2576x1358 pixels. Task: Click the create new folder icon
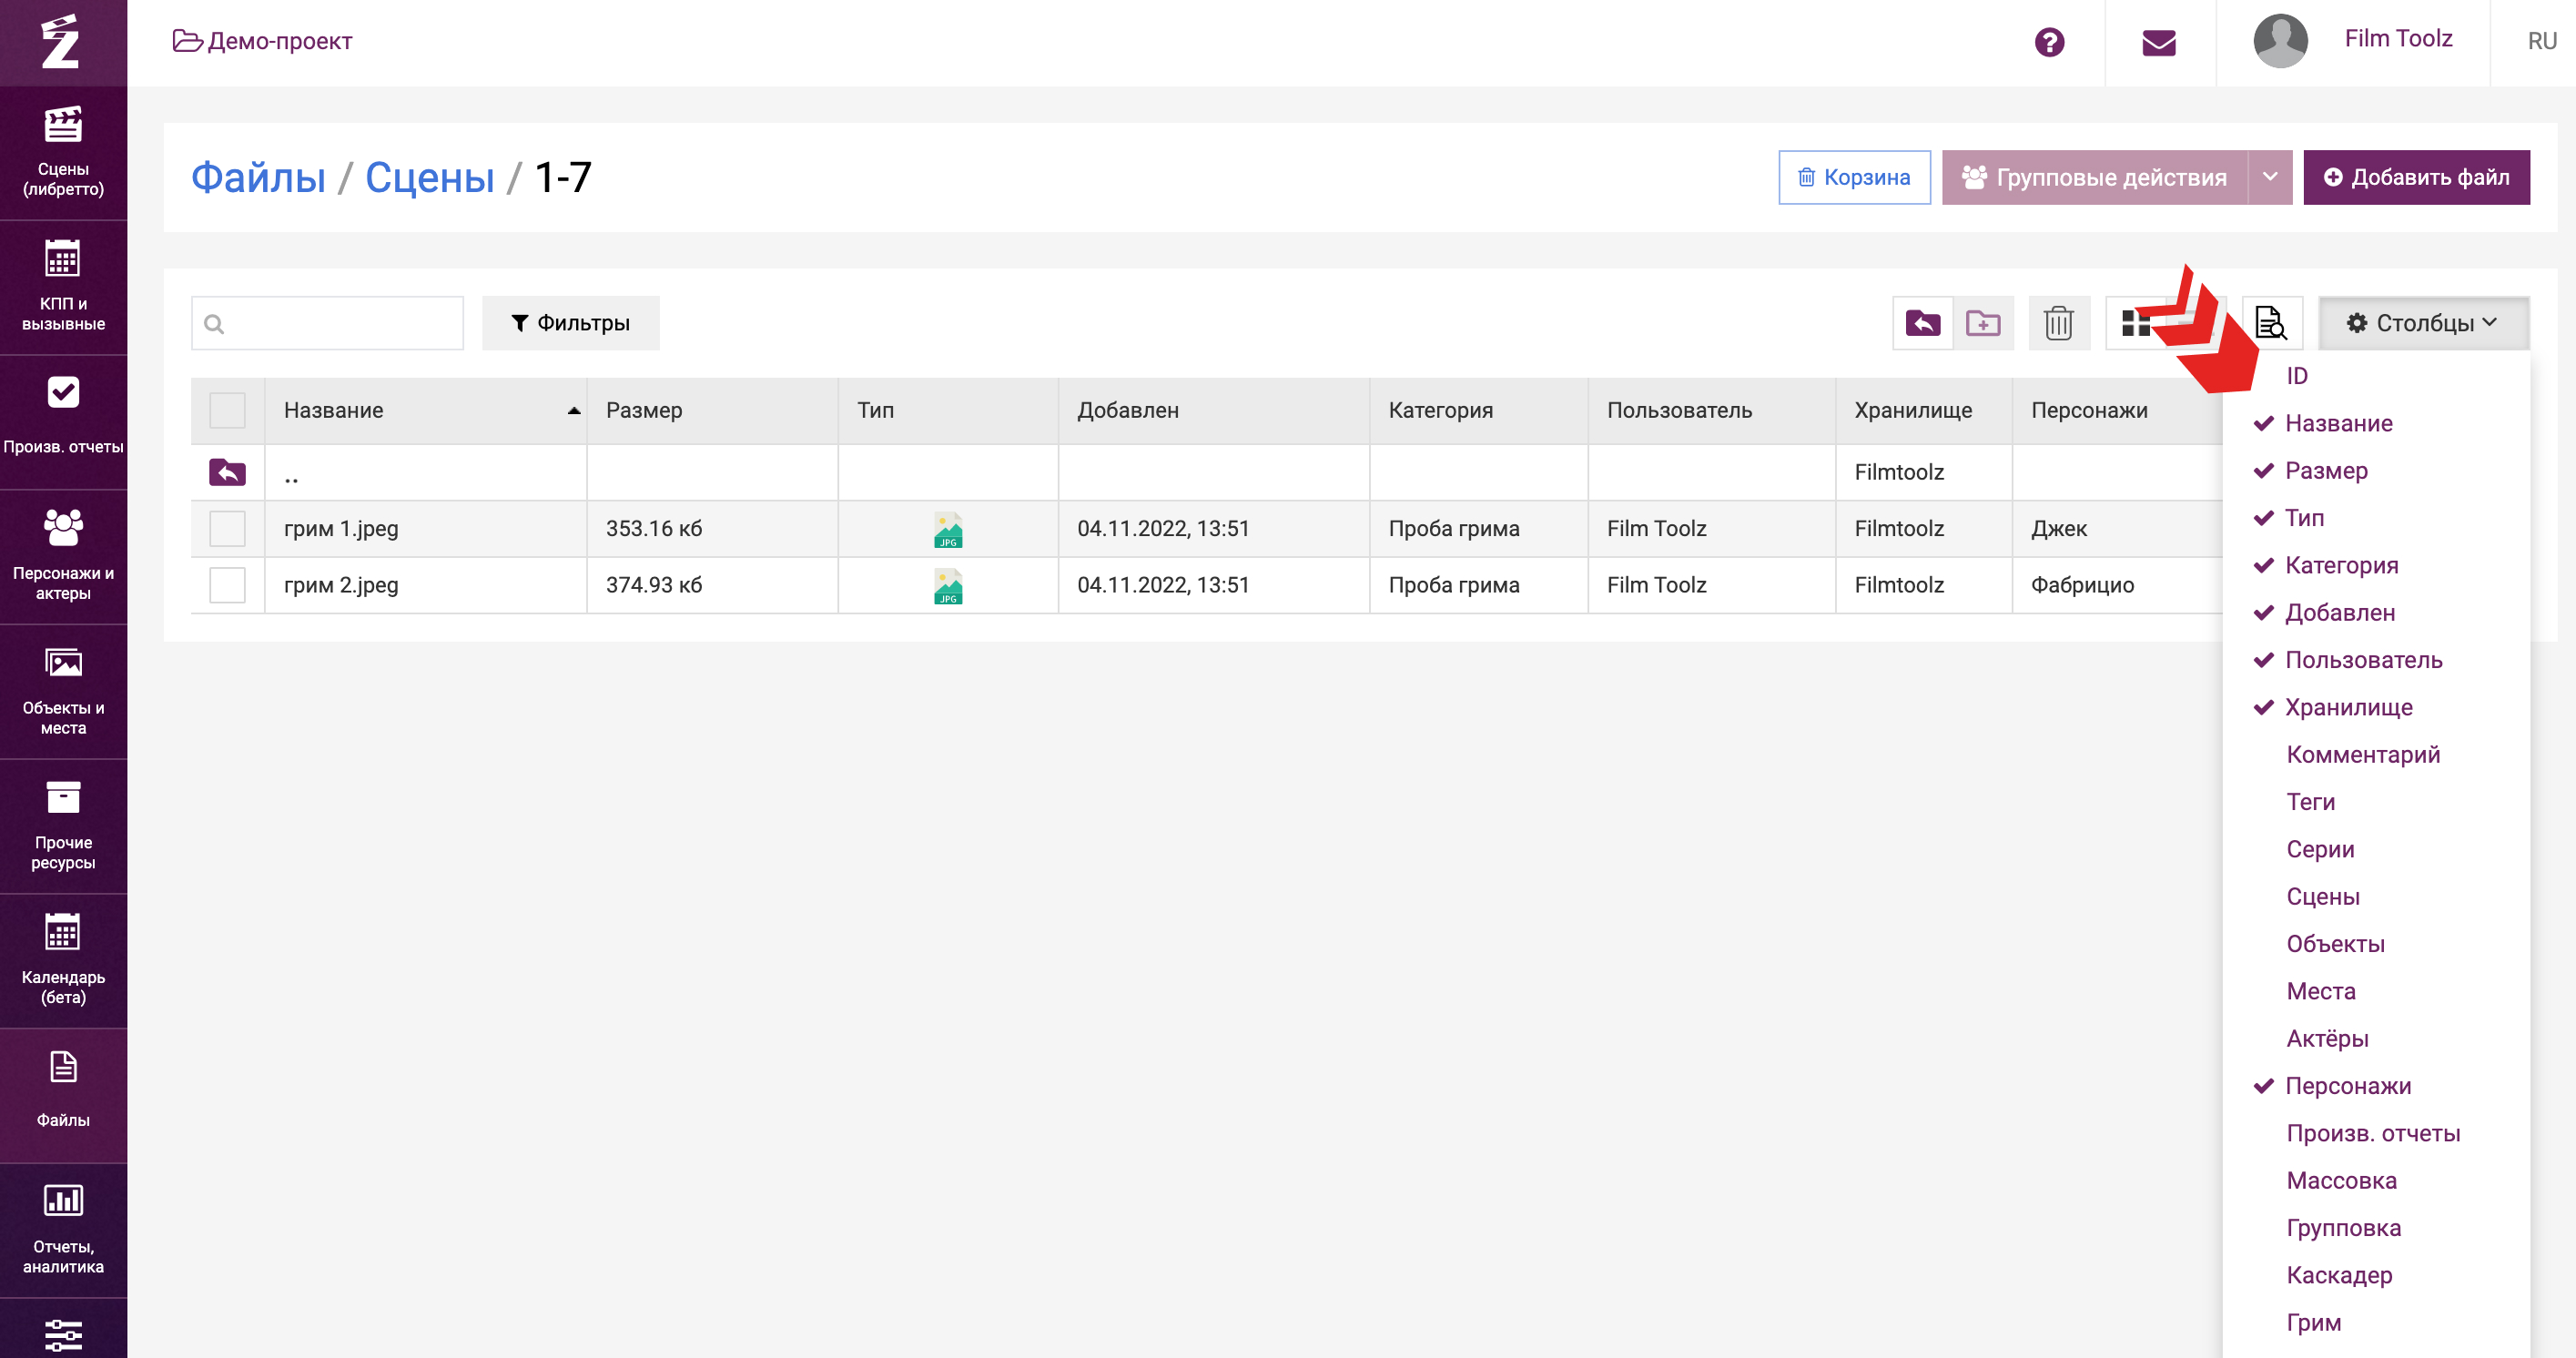click(1983, 323)
